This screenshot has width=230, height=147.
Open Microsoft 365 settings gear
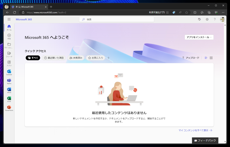(207, 19)
